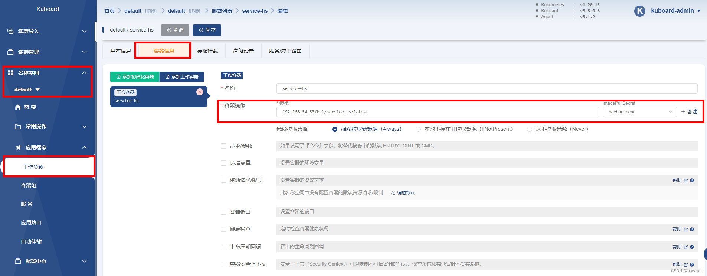Open the harbor-repo ImagePullSecret dropdown

pyautogui.click(x=640, y=112)
